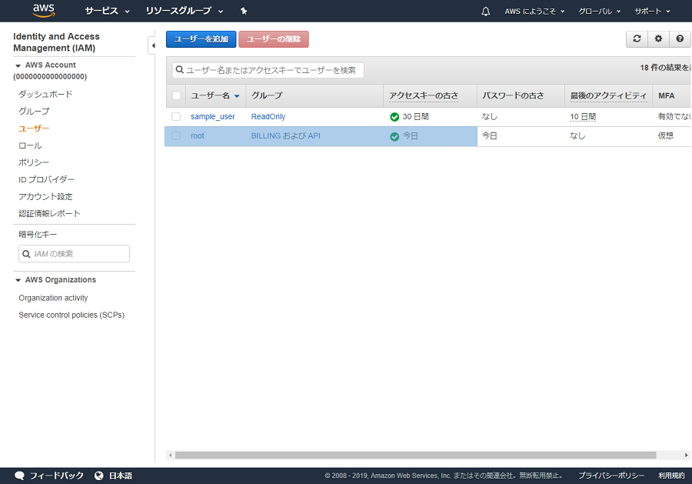Click the 10 日間 last activity value
This screenshot has height=484, width=692.
(583, 117)
